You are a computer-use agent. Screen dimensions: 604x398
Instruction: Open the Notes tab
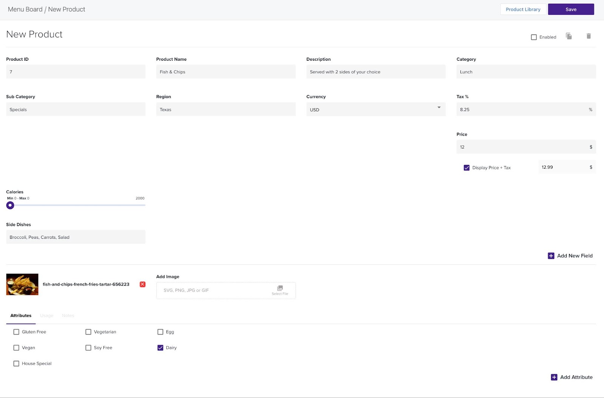(x=68, y=315)
